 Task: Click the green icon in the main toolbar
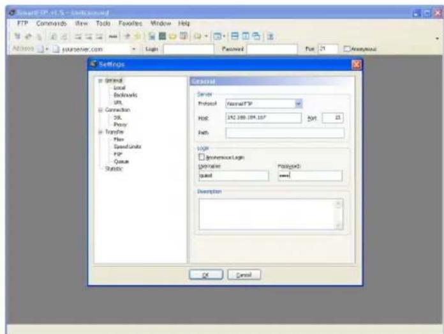(162, 36)
